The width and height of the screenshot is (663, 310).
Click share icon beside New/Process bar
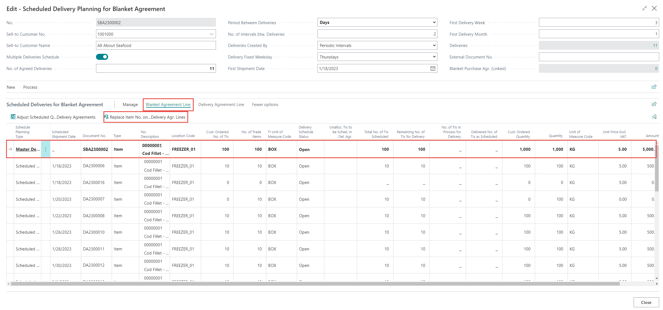tap(654, 87)
